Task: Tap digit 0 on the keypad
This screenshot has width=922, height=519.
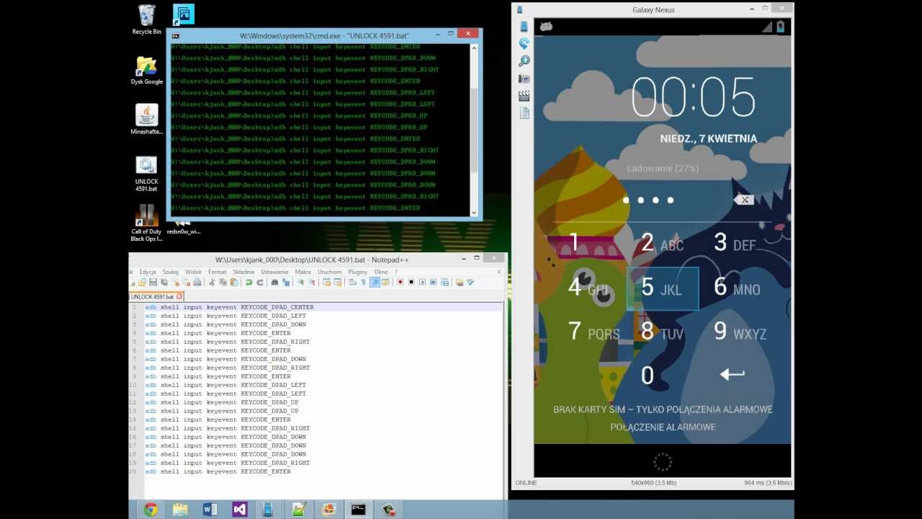Action: [648, 376]
